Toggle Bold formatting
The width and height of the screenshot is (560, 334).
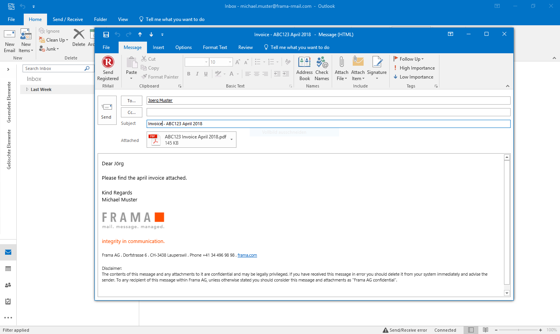click(189, 74)
